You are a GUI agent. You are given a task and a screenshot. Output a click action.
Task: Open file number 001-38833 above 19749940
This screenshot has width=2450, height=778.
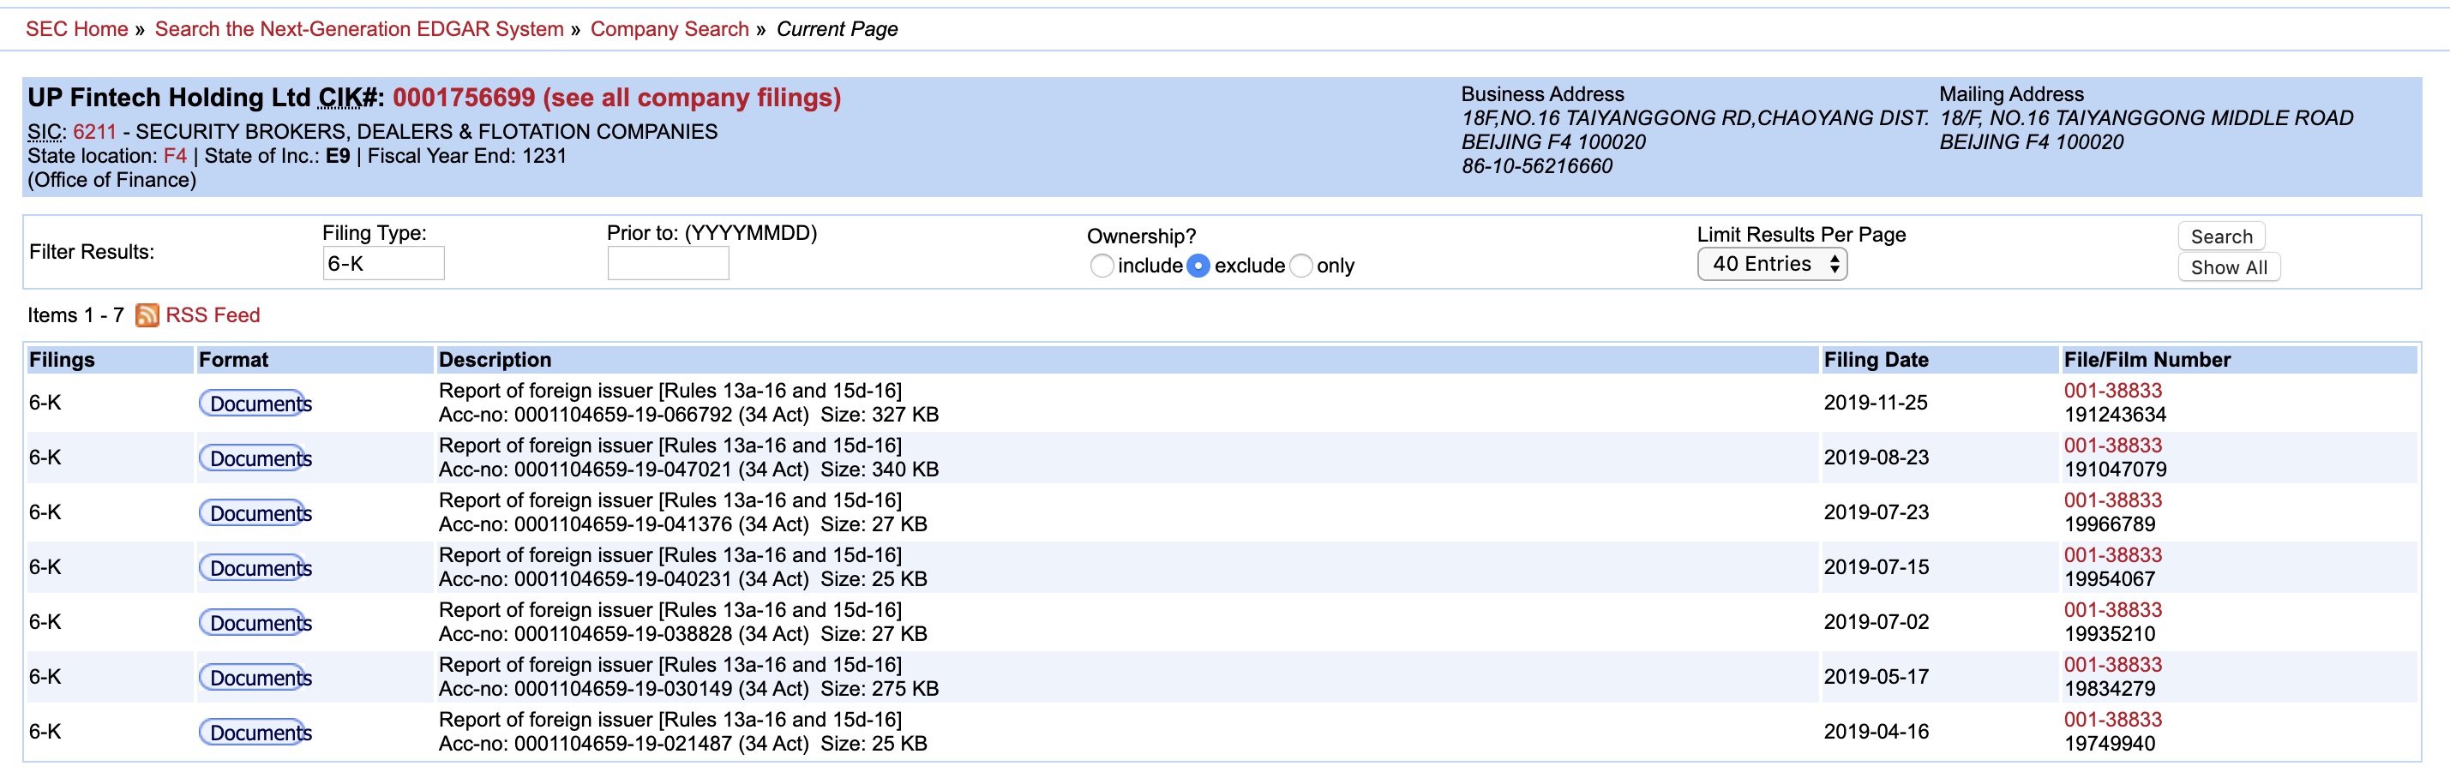[2112, 720]
